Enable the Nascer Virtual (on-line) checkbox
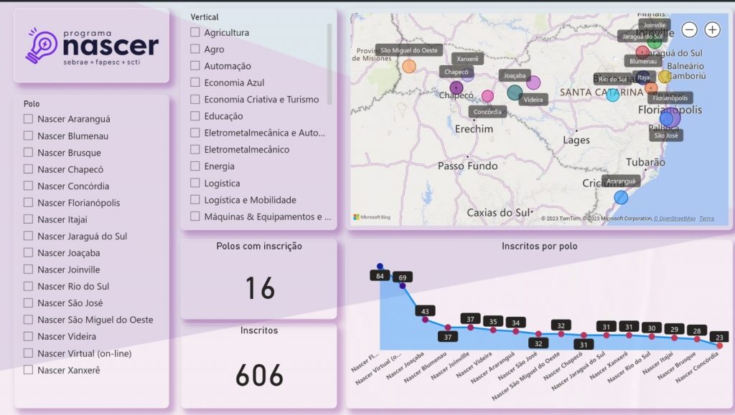Screen dimensions: 735x415 29,353
